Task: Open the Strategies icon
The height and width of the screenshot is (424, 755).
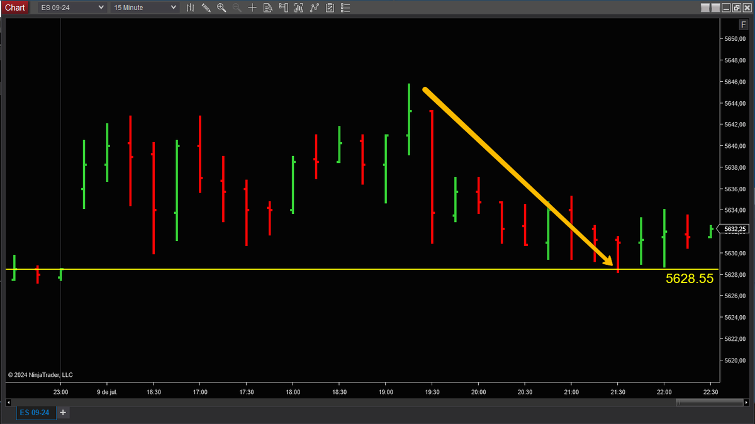Action: coord(314,8)
